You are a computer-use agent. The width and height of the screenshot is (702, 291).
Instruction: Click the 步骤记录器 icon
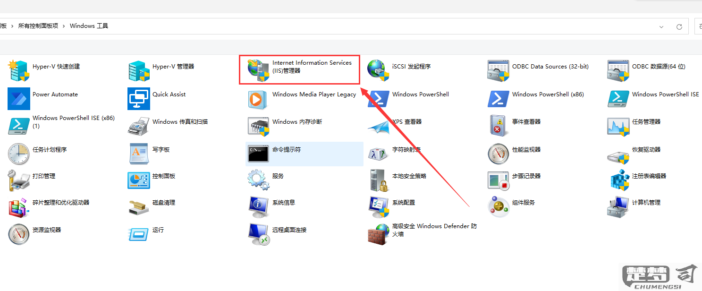click(499, 180)
